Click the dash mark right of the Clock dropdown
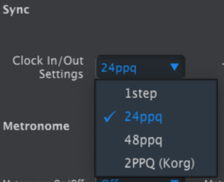Screen dimensions: 224x182 click(x=223, y=64)
